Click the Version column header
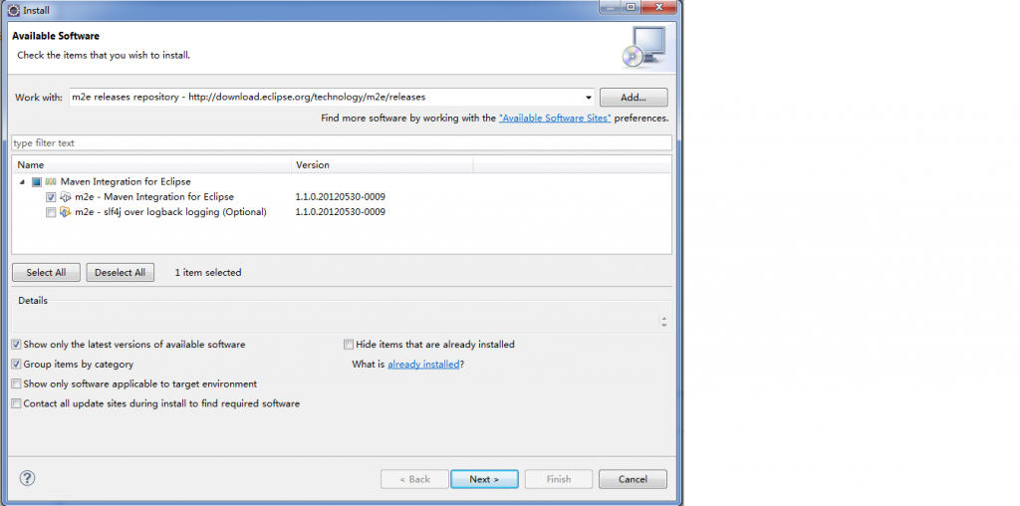The image size is (1020, 506). [382, 165]
